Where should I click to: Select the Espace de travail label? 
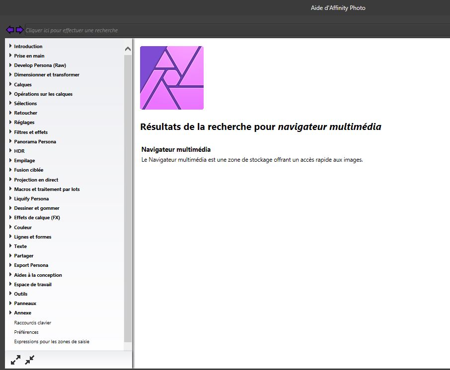(x=33, y=284)
